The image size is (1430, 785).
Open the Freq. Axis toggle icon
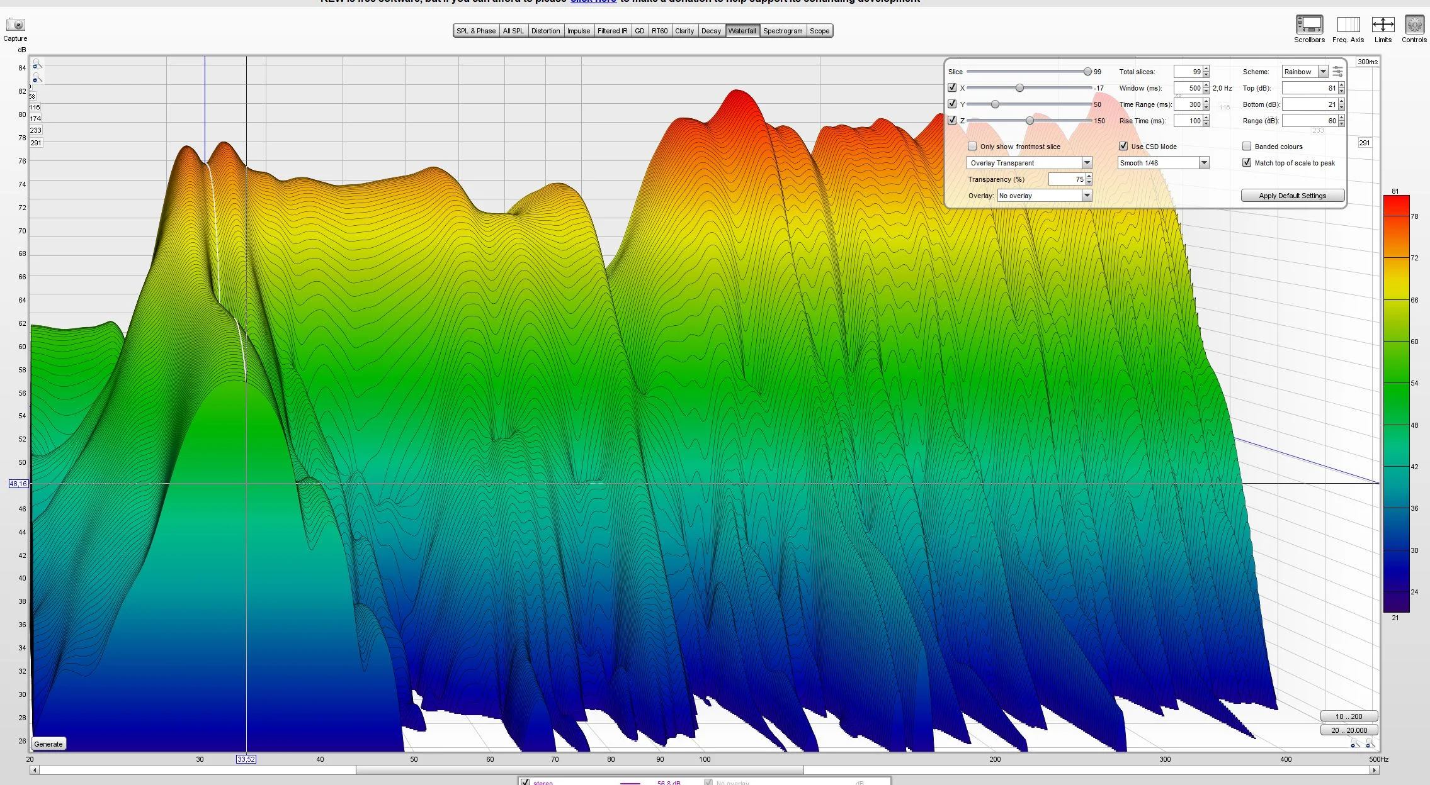[1348, 25]
